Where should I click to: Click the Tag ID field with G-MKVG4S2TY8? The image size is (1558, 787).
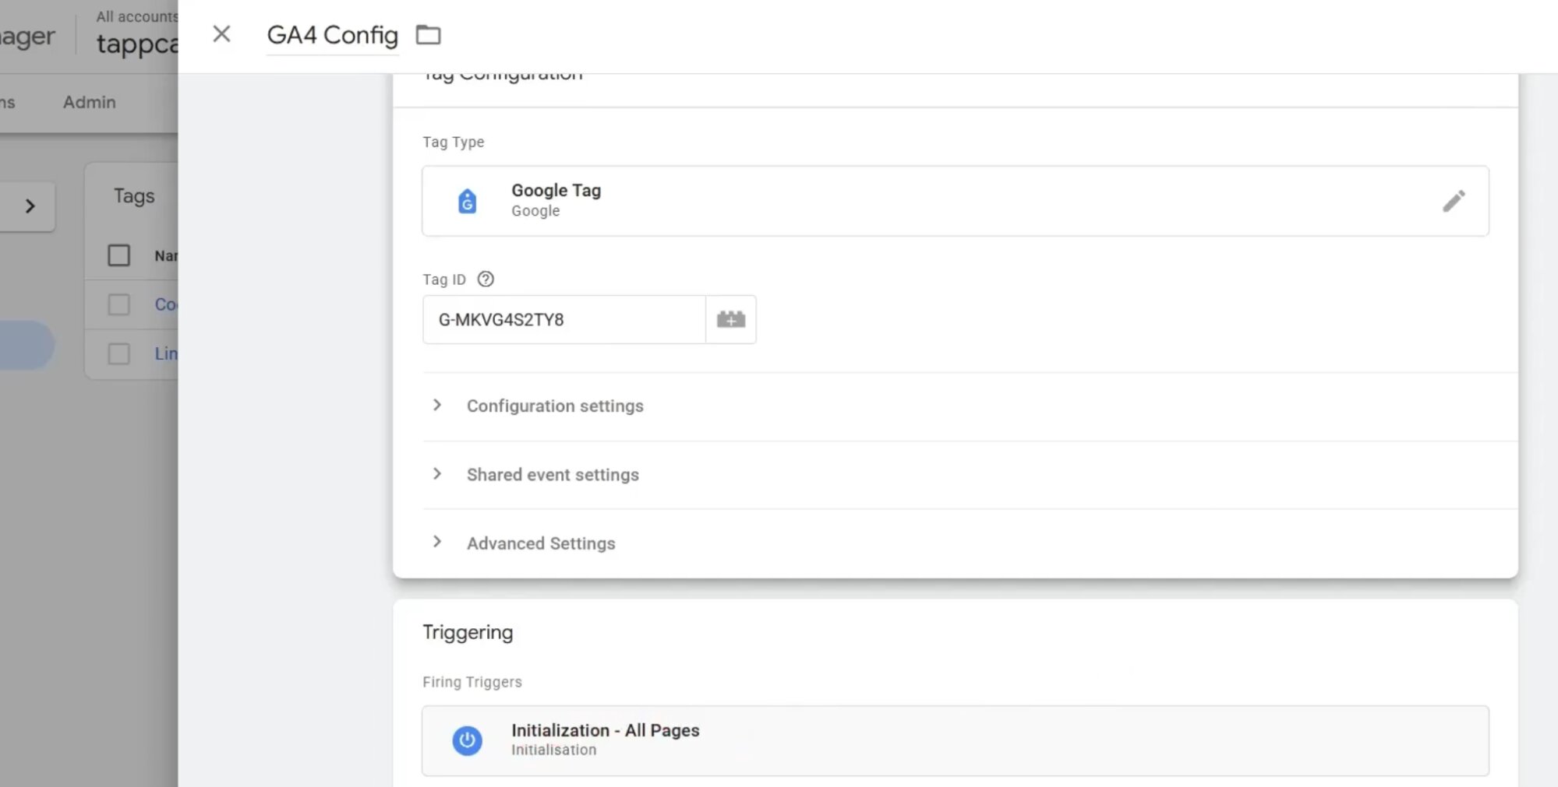564,319
